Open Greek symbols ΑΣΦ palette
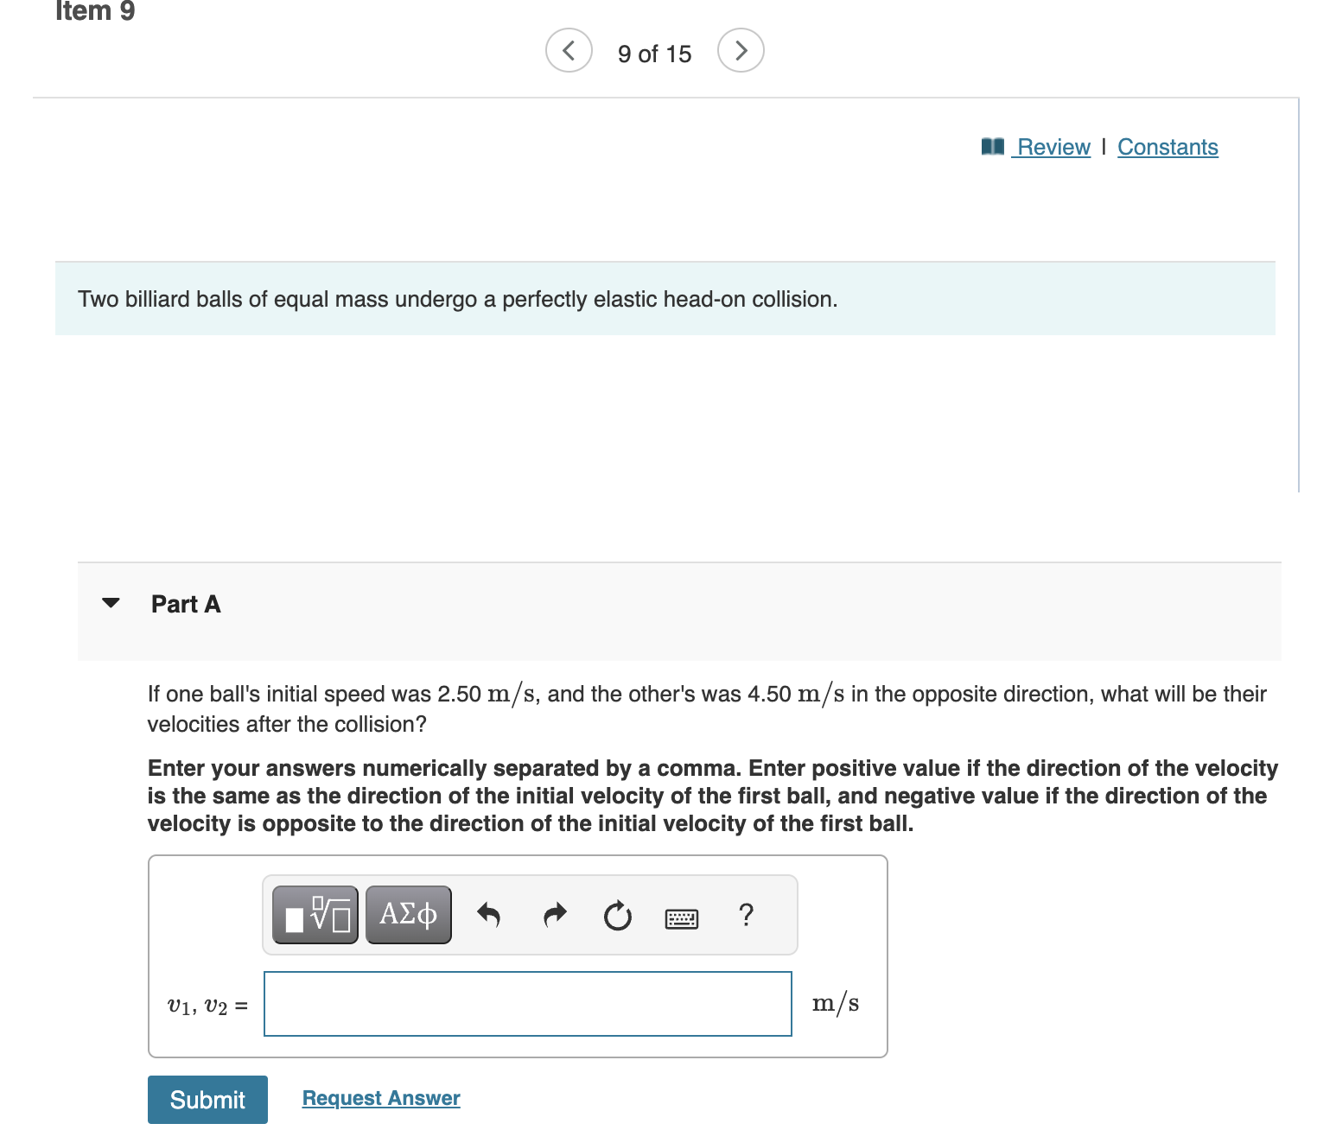This screenshot has height=1130, width=1317. point(409,915)
